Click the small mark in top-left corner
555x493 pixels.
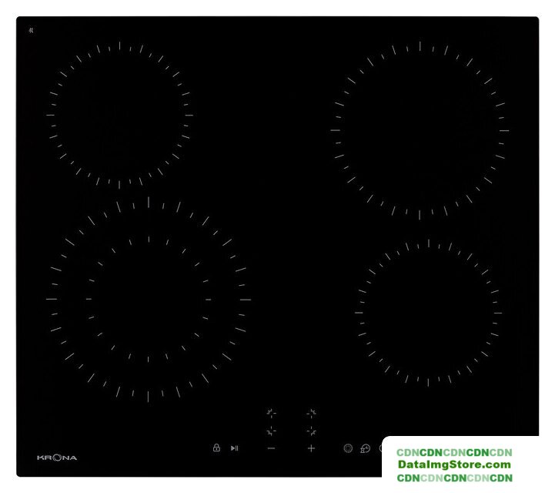tap(32, 30)
